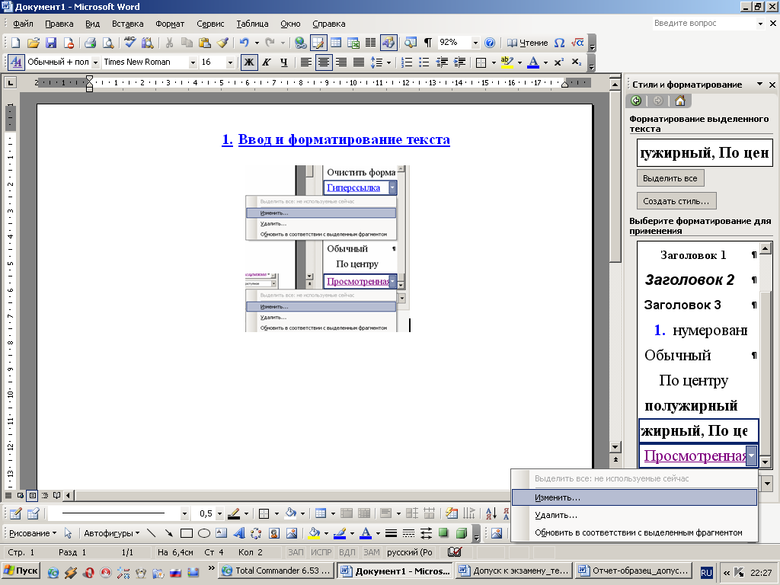780x585 pixels.
Task: Center-align the paragraph
Action: [324, 62]
